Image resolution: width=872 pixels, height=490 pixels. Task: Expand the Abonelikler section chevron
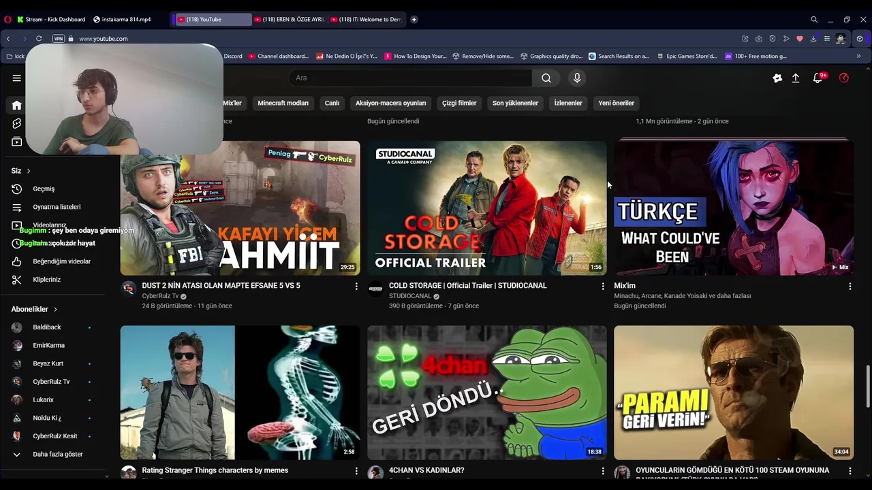pyautogui.click(x=55, y=309)
